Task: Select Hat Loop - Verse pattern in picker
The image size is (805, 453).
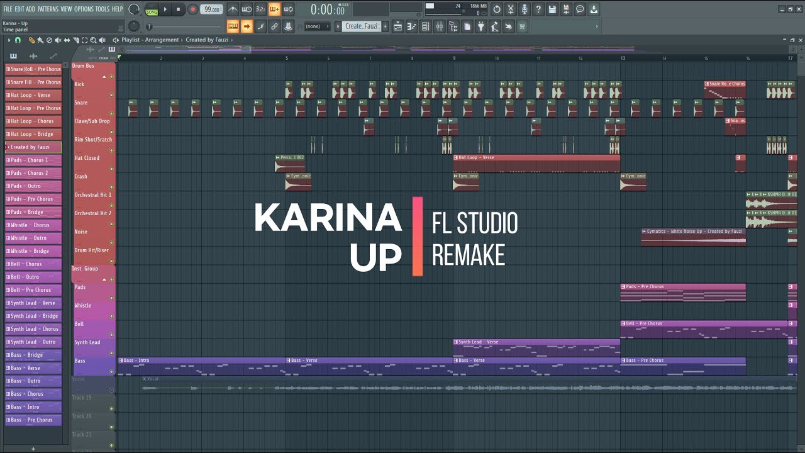Action: pyautogui.click(x=33, y=95)
